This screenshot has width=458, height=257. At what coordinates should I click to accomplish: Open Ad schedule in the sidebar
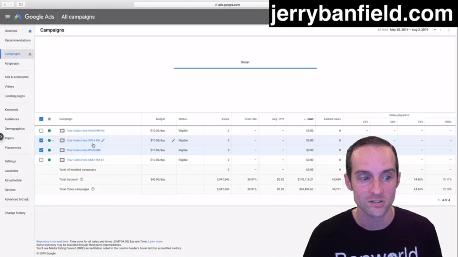point(13,180)
